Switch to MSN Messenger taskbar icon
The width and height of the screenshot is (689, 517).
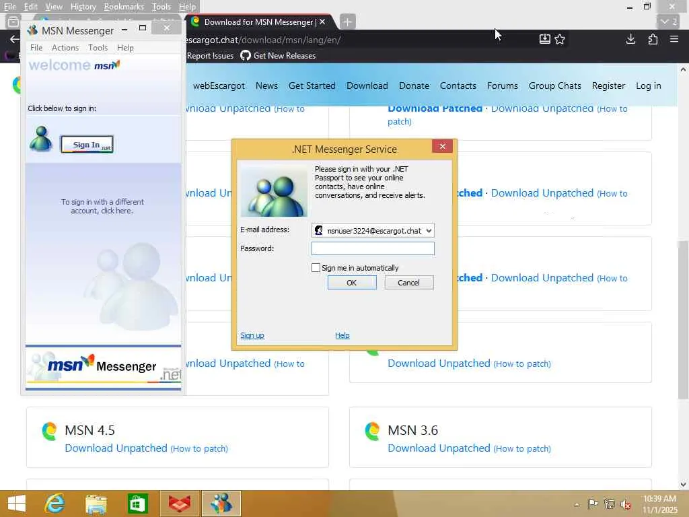point(221,504)
